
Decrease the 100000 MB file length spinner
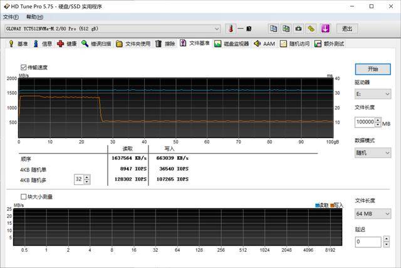(x=378, y=124)
